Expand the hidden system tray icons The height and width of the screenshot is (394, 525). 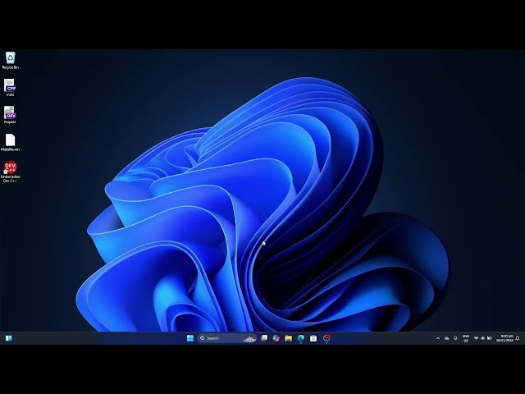438,338
